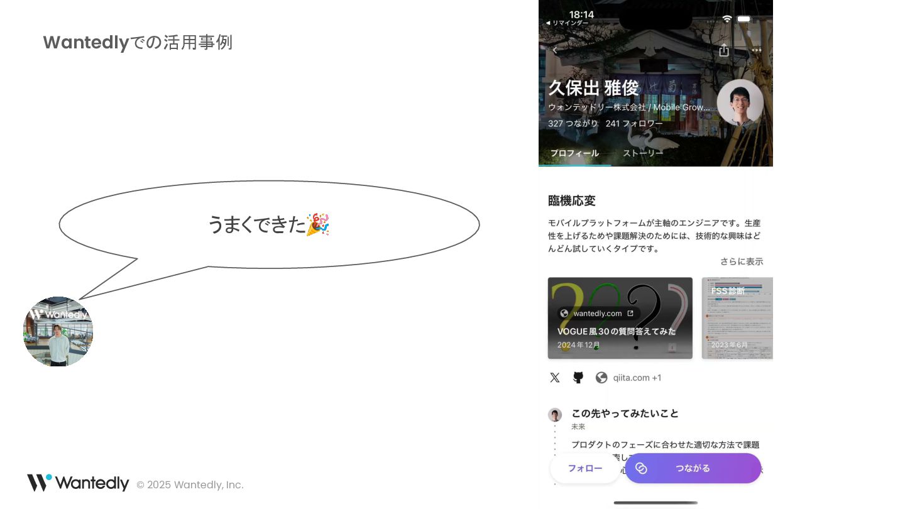This screenshot has height=509, width=905.
Task: Open the GitHub profile icon
Action: [578, 378]
